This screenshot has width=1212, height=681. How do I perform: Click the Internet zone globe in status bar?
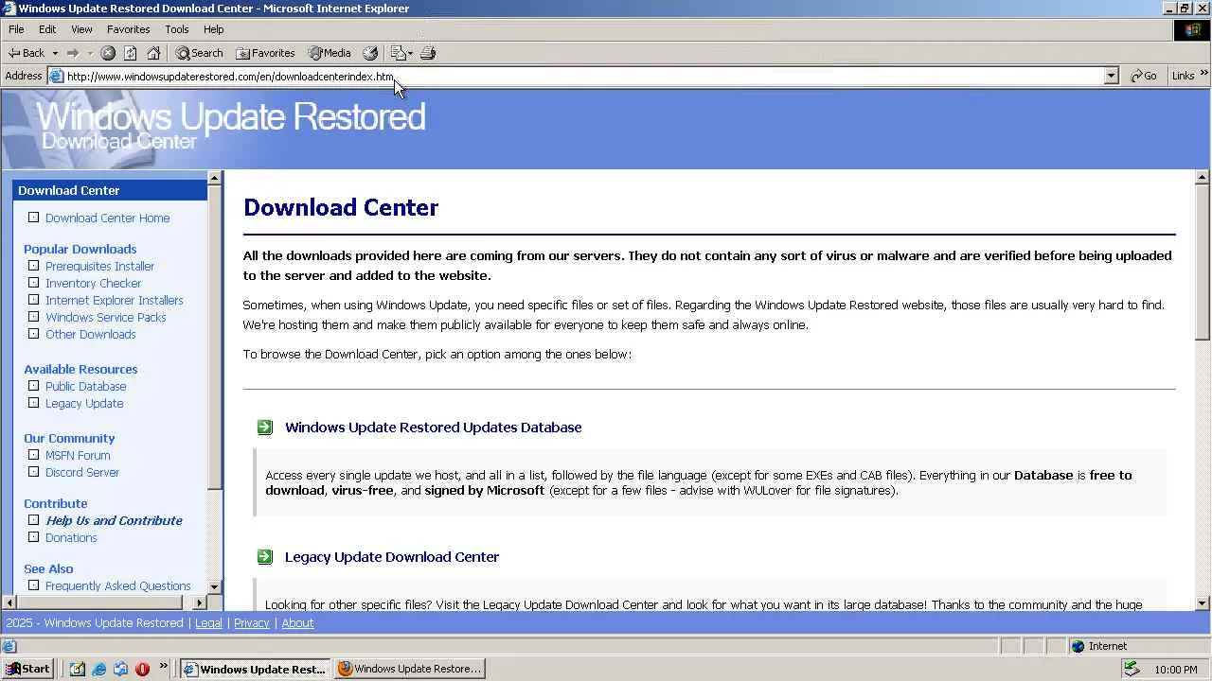(x=1078, y=646)
